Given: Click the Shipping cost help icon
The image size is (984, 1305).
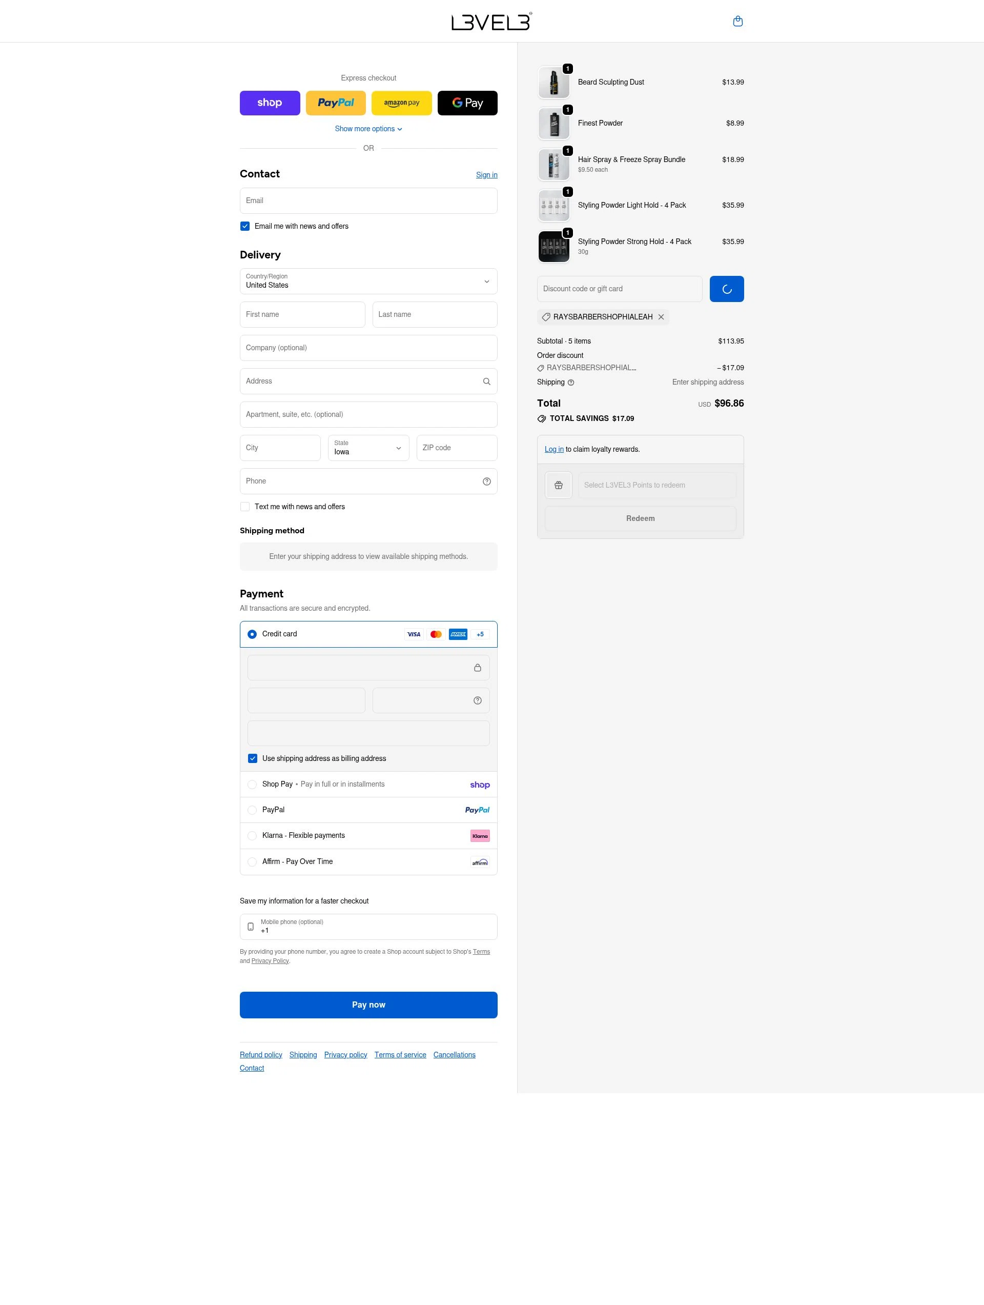Looking at the screenshot, I should [571, 383].
